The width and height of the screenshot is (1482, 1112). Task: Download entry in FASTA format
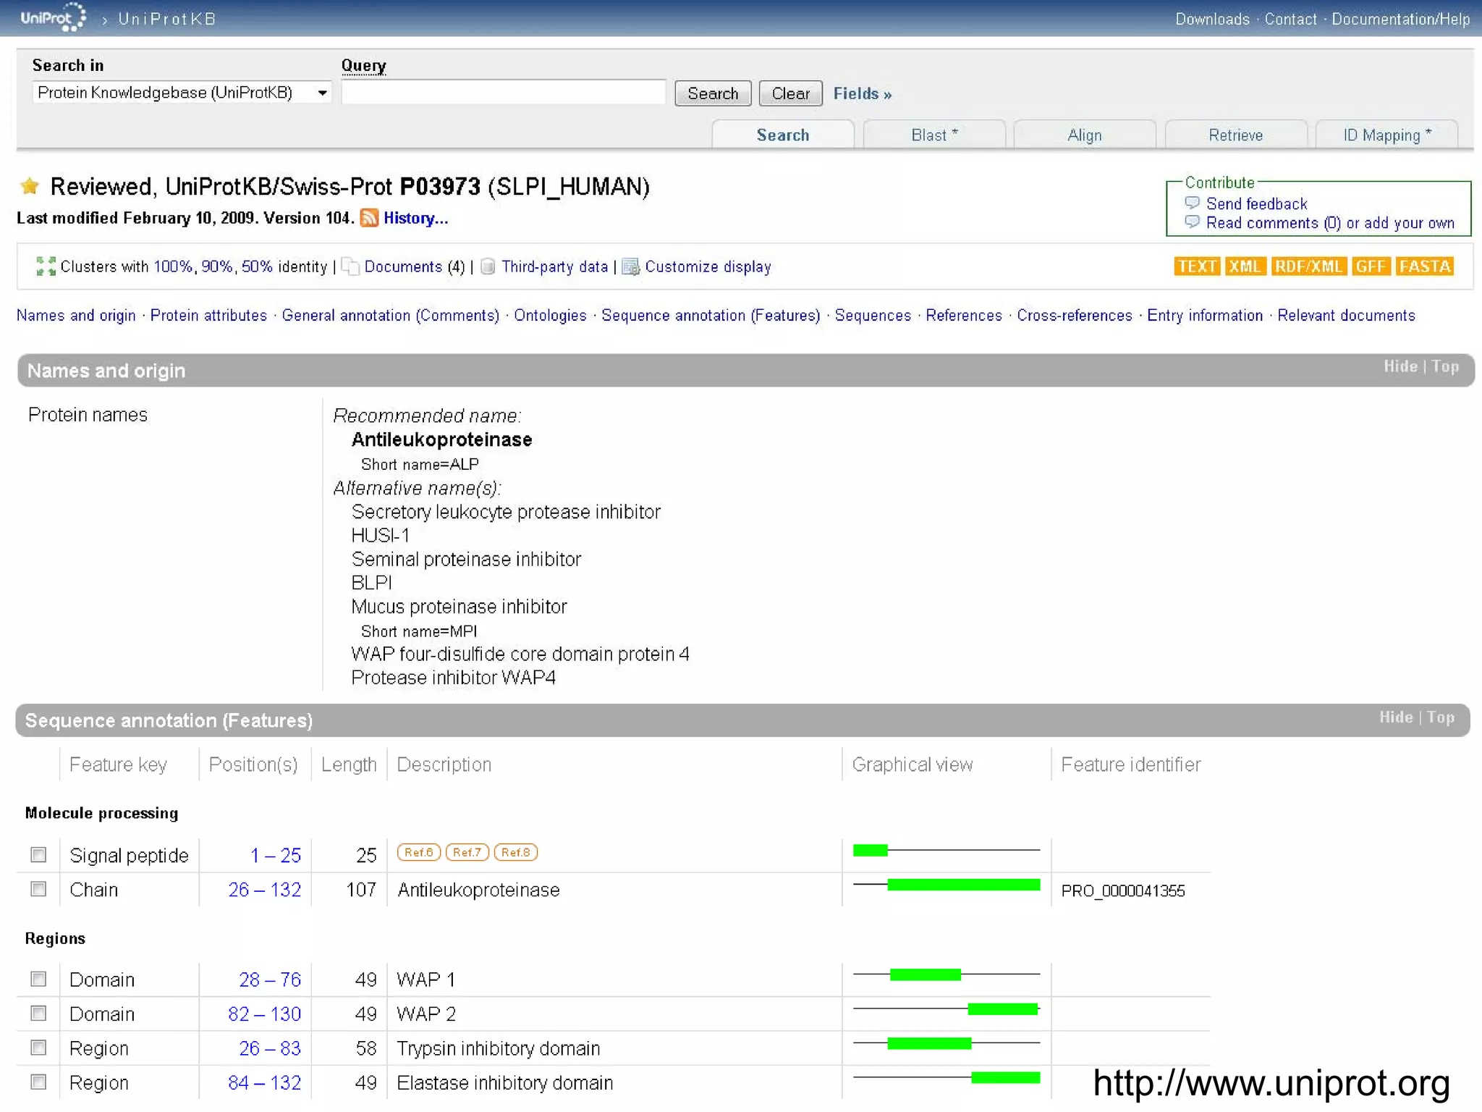pyautogui.click(x=1424, y=266)
